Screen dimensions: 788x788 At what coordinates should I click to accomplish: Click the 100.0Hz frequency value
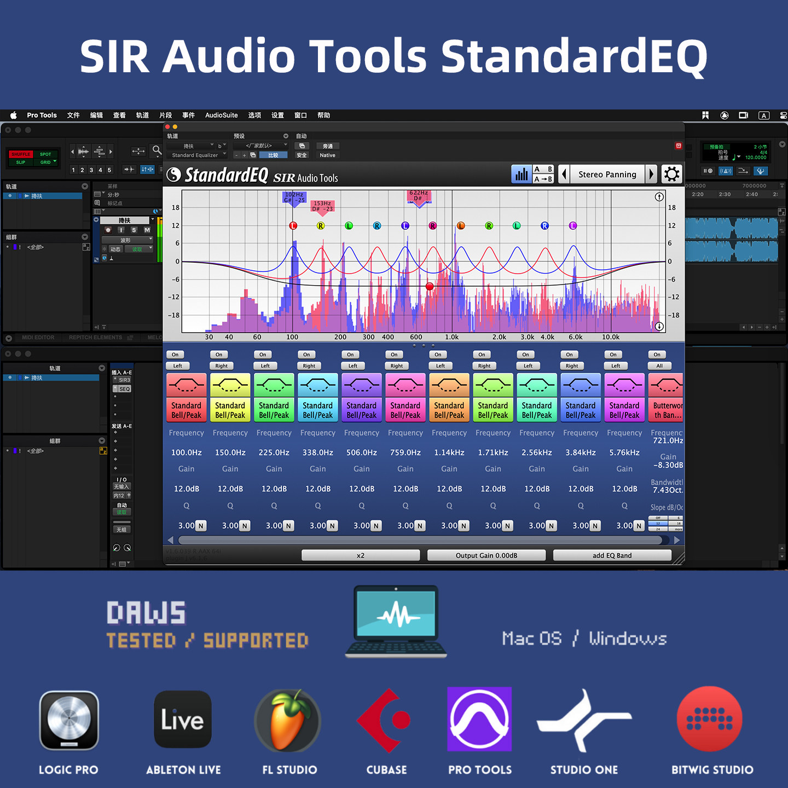[187, 453]
